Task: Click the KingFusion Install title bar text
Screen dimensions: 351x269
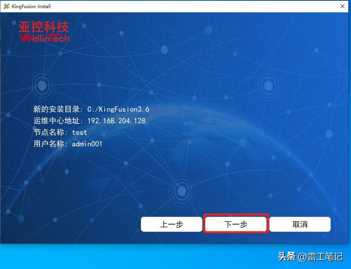Action: point(31,6)
